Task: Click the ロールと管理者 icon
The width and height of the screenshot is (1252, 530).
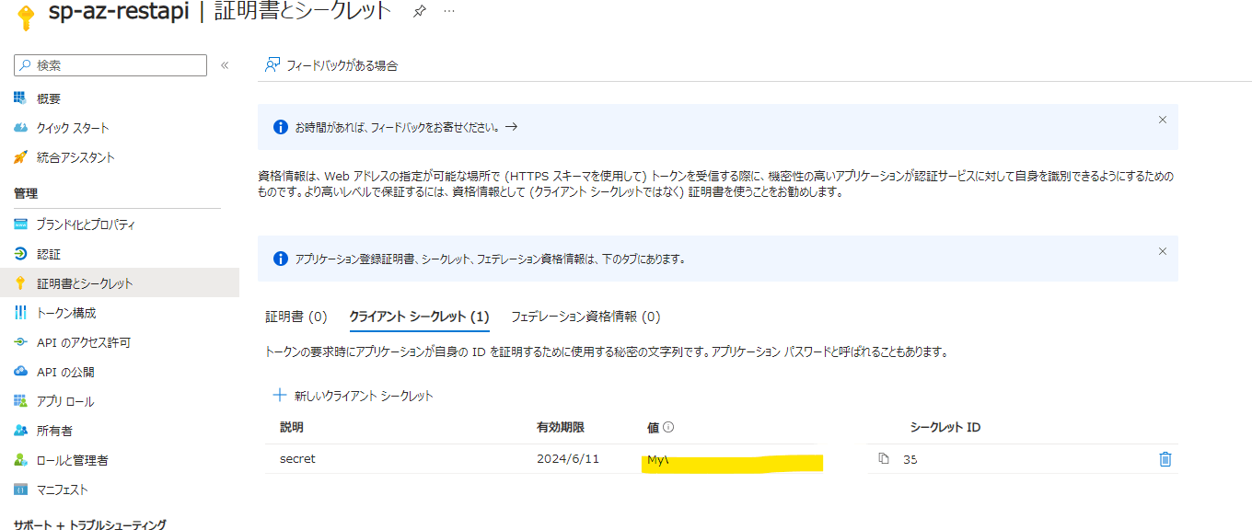Action: point(20,460)
